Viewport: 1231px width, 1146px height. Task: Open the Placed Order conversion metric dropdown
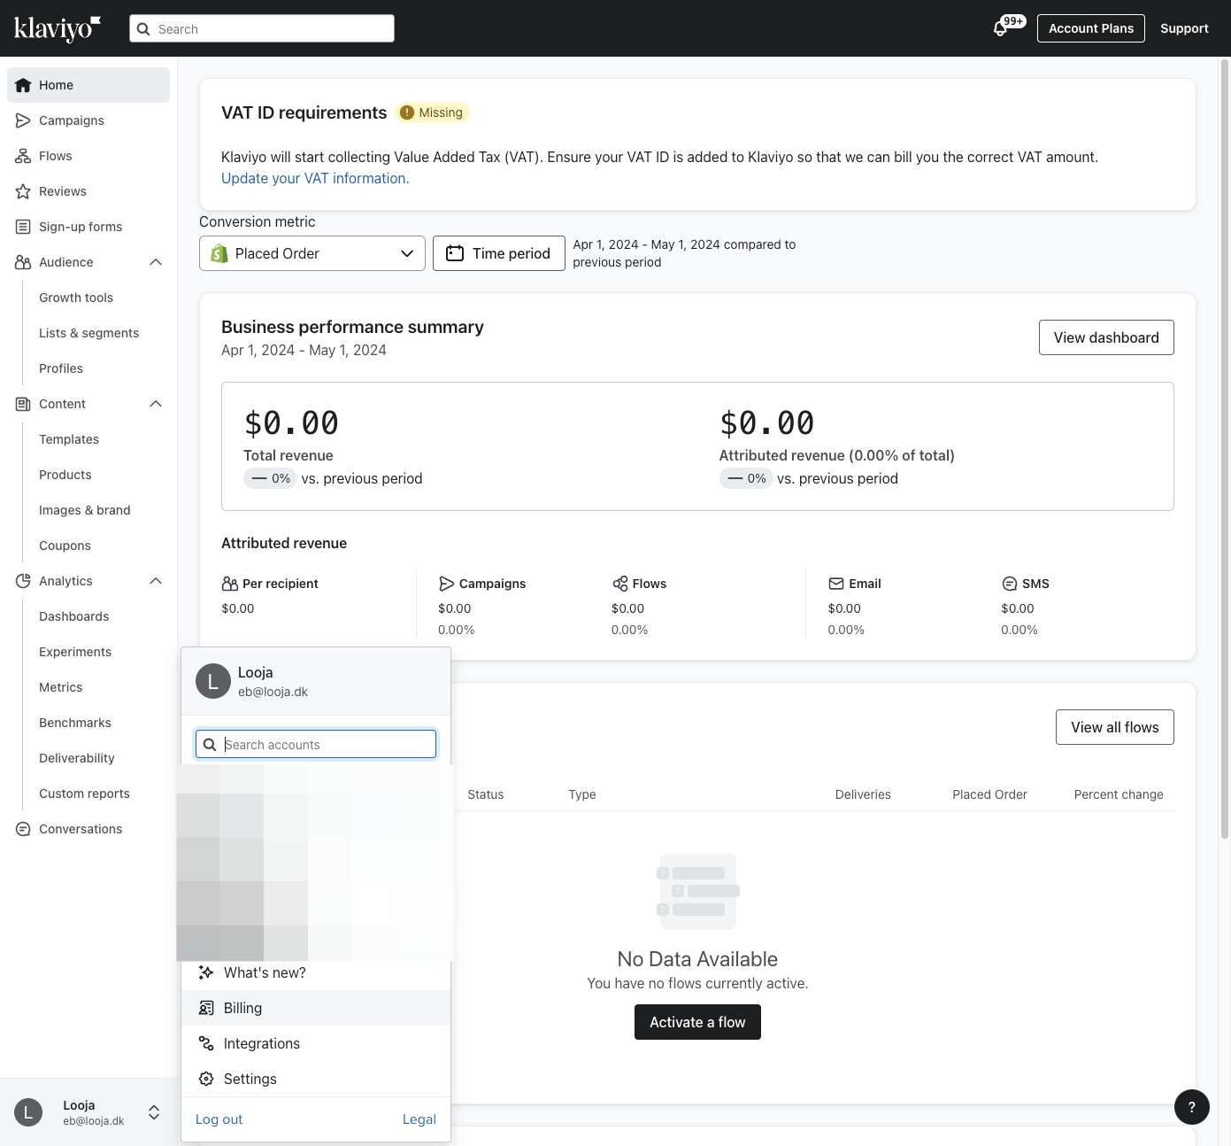pos(312,253)
